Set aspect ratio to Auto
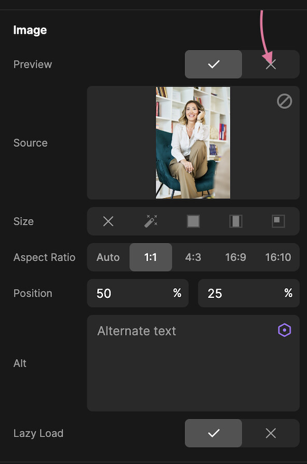Viewport: 307px width, 464px height. pyautogui.click(x=108, y=257)
